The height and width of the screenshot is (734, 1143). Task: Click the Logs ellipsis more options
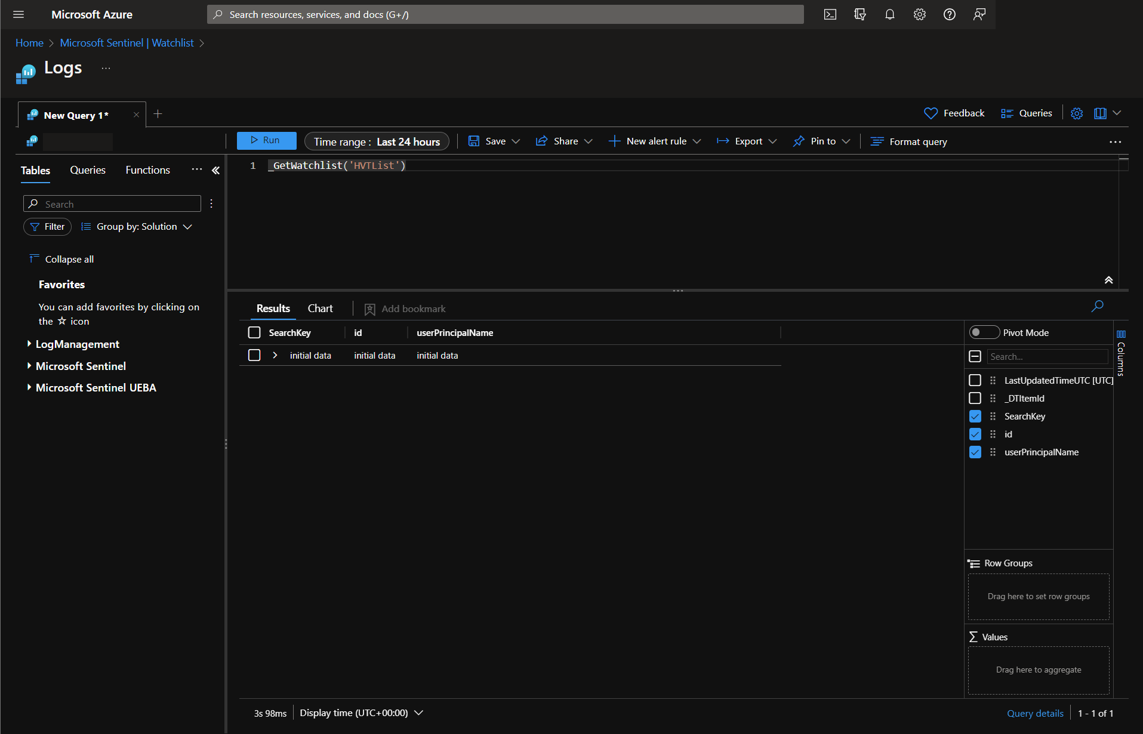106,68
